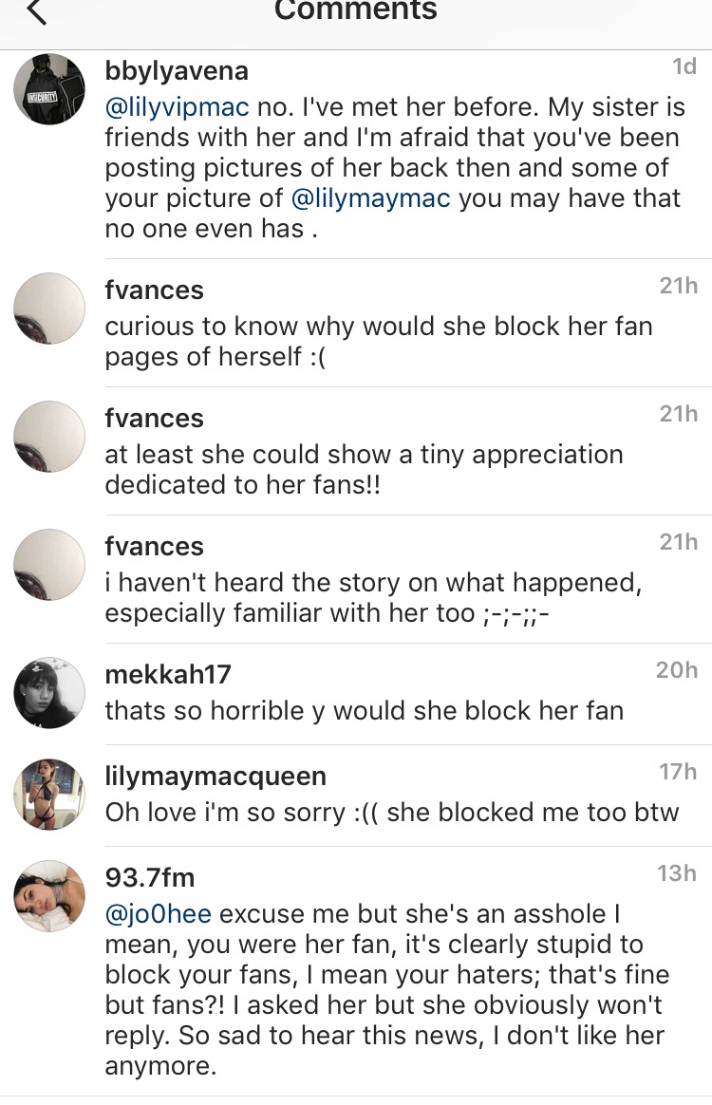The height and width of the screenshot is (1105, 712).
Task: Tap fvances username above 'curious to know' comment
Action: coord(154,290)
